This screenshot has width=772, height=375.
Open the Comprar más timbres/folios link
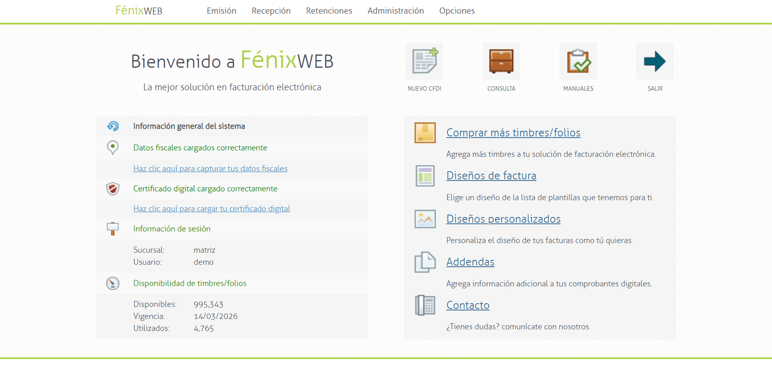click(x=513, y=132)
